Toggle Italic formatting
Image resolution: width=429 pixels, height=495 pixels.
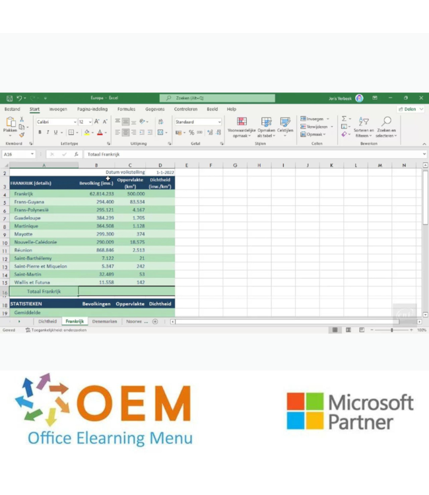tap(48, 132)
